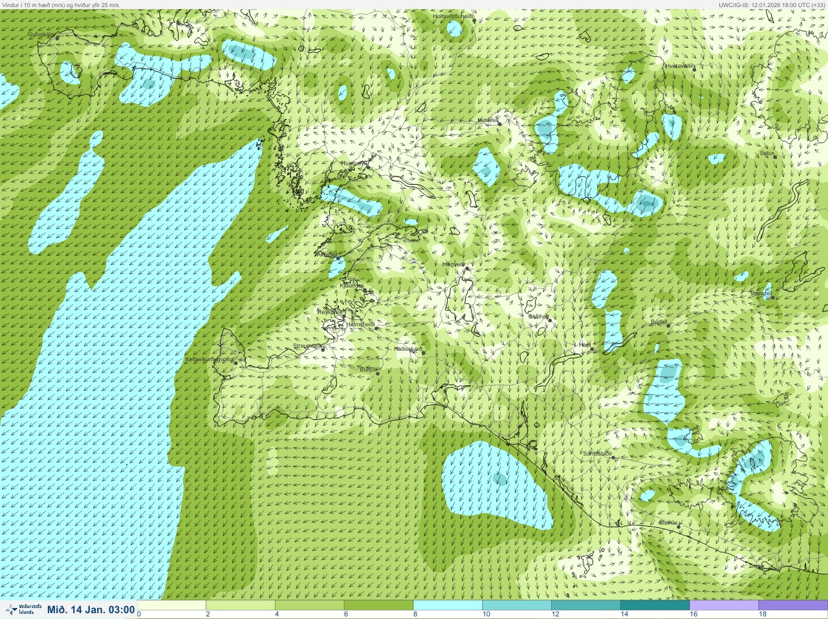Click the Akrafjall station label
Screen dimensions: 828x619
click(x=327, y=255)
